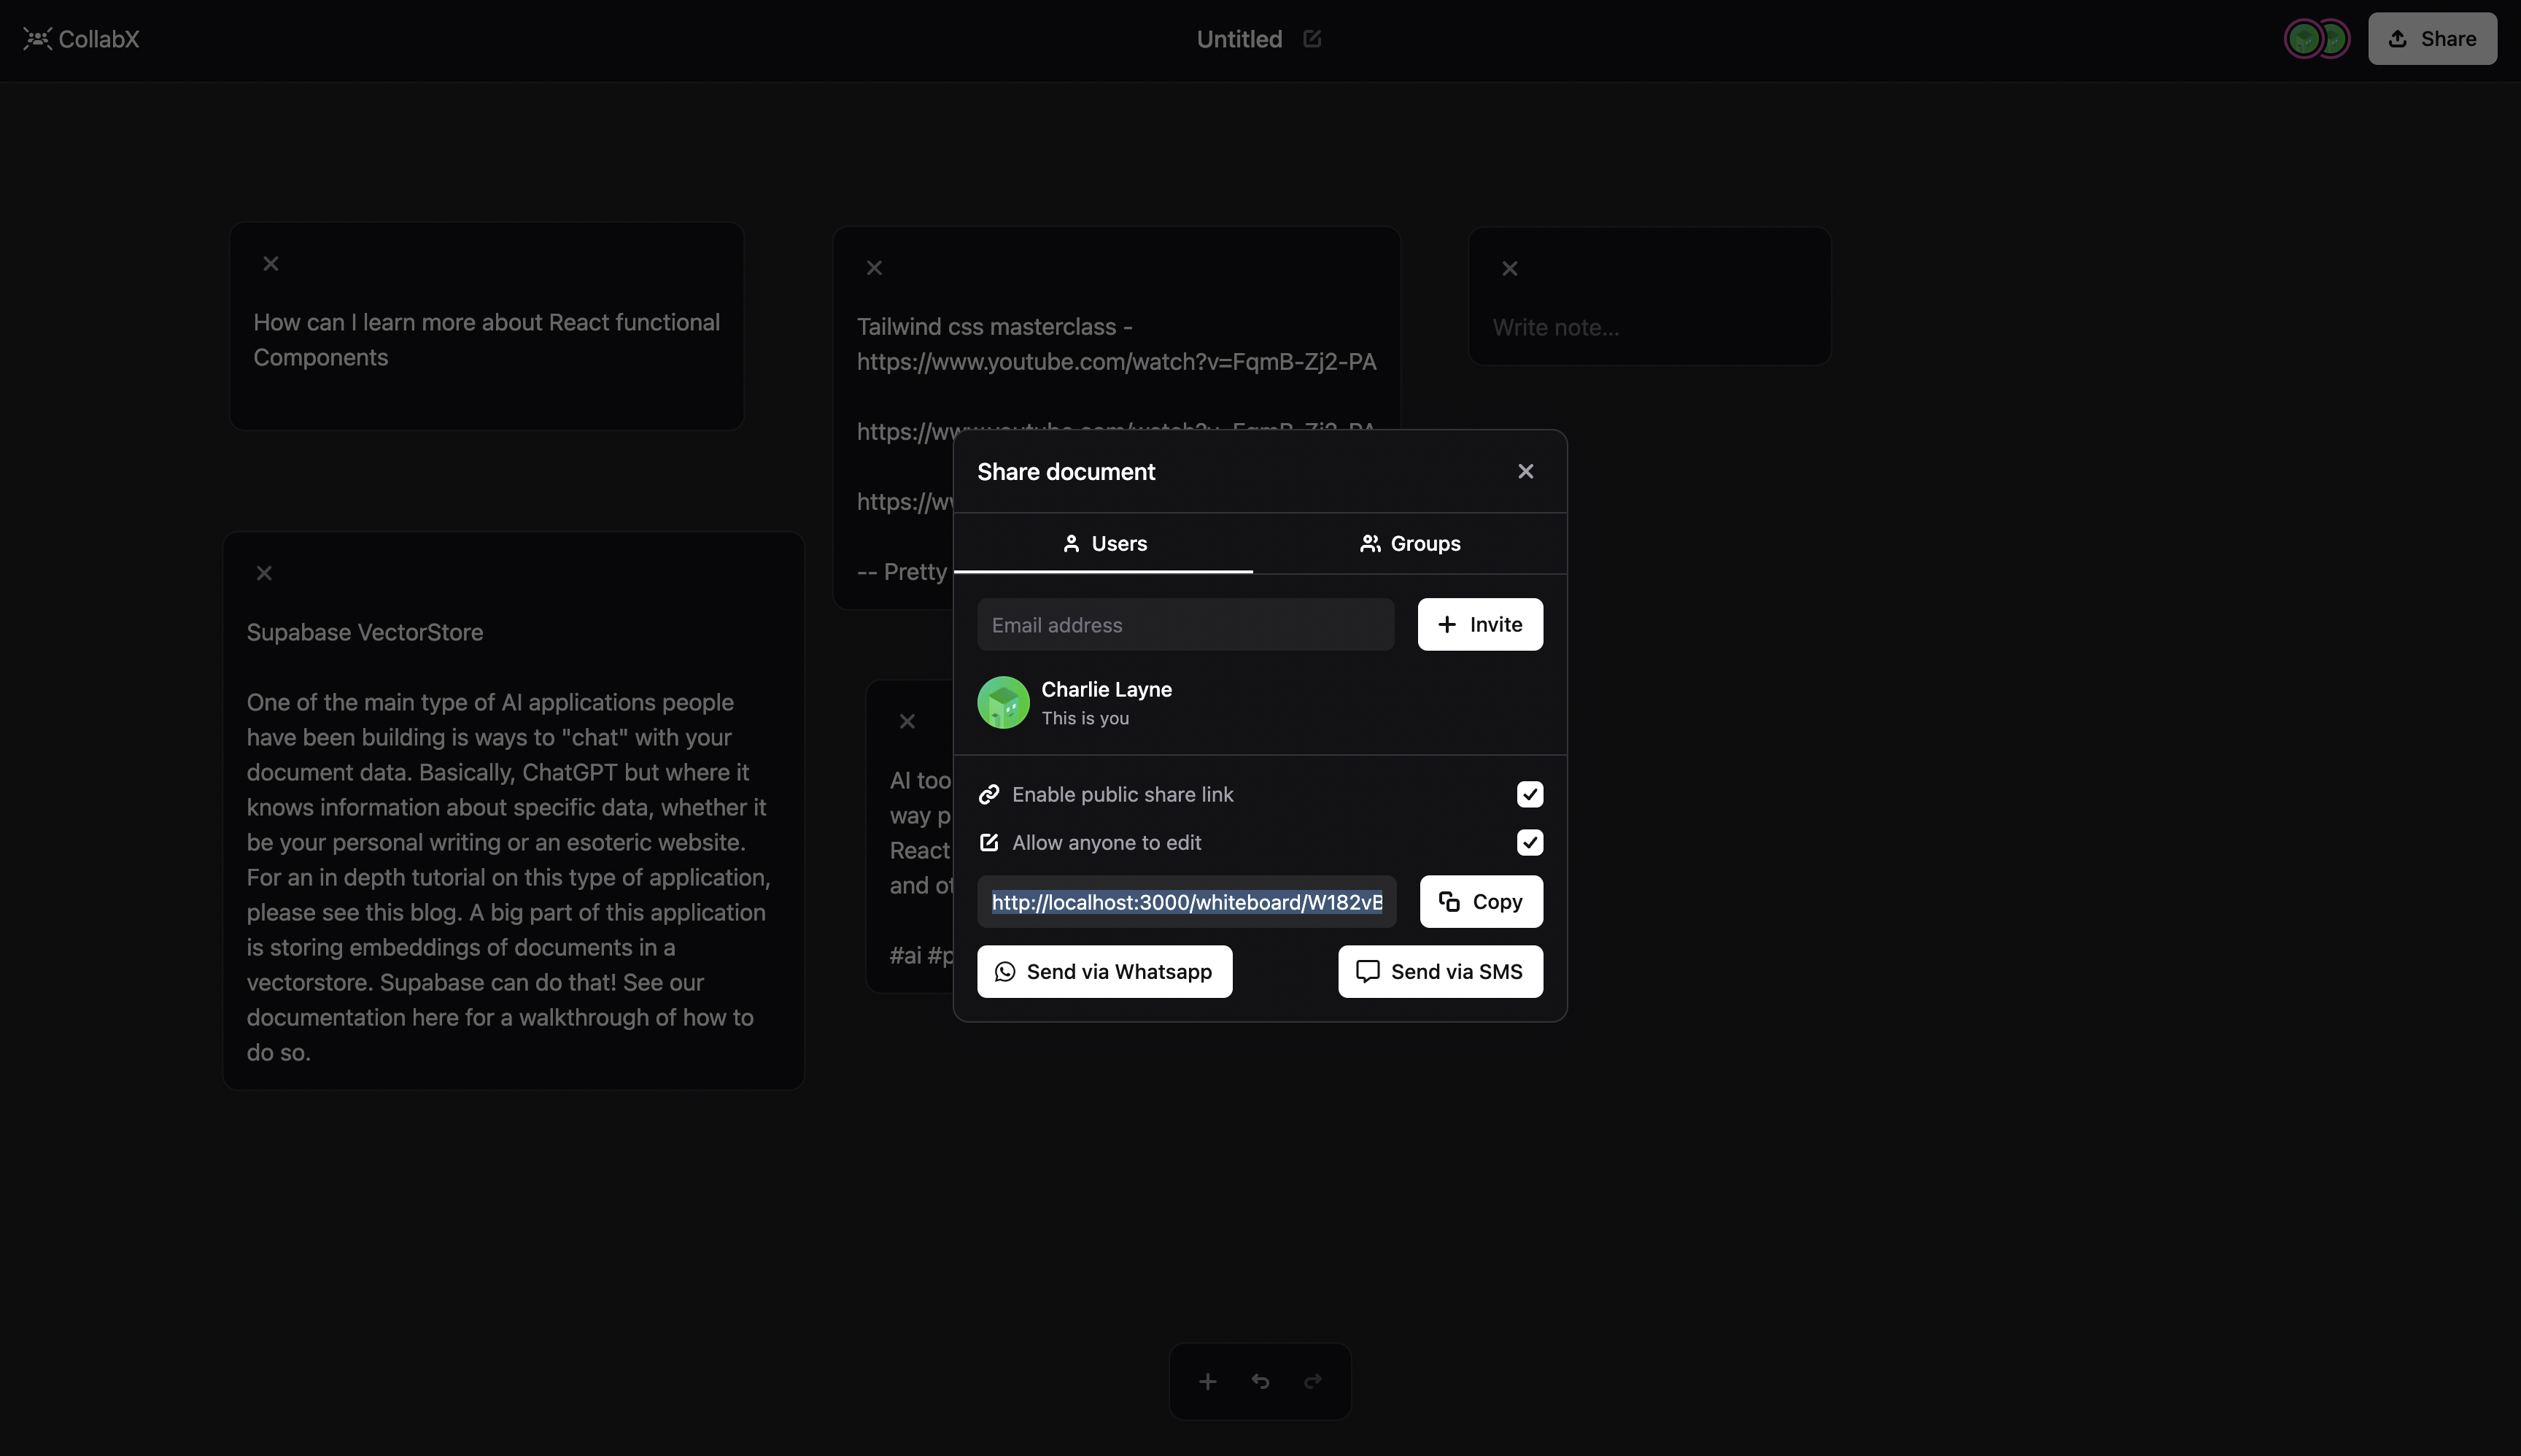Image resolution: width=2521 pixels, height=1456 pixels.
Task: Close the Share document dialog
Action: point(1525,471)
